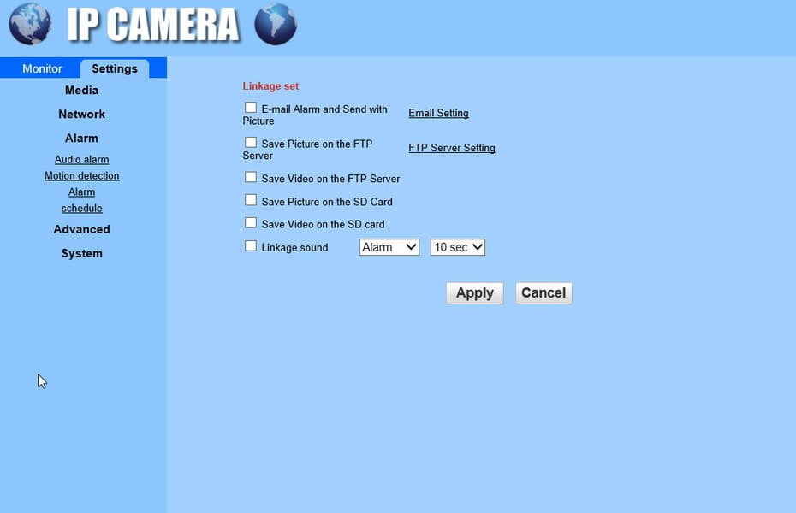Enable Save Picture on the FTP Server
Image resolution: width=796 pixels, height=513 pixels.
click(x=251, y=143)
